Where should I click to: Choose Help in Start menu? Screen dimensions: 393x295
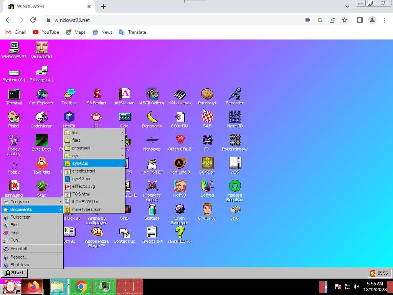pos(32,232)
